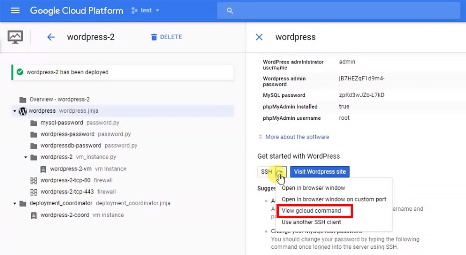Screen dimensions: 466x255
Task: Close the wordpress details panel
Action: (x=259, y=37)
